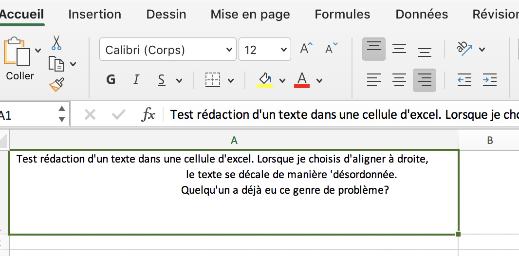
Task: Click the name box stepper arrows
Action: point(62,114)
